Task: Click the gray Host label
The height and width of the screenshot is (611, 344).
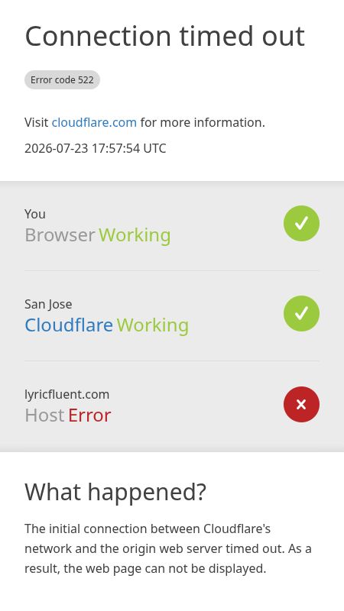Action: [x=44, y=415]
